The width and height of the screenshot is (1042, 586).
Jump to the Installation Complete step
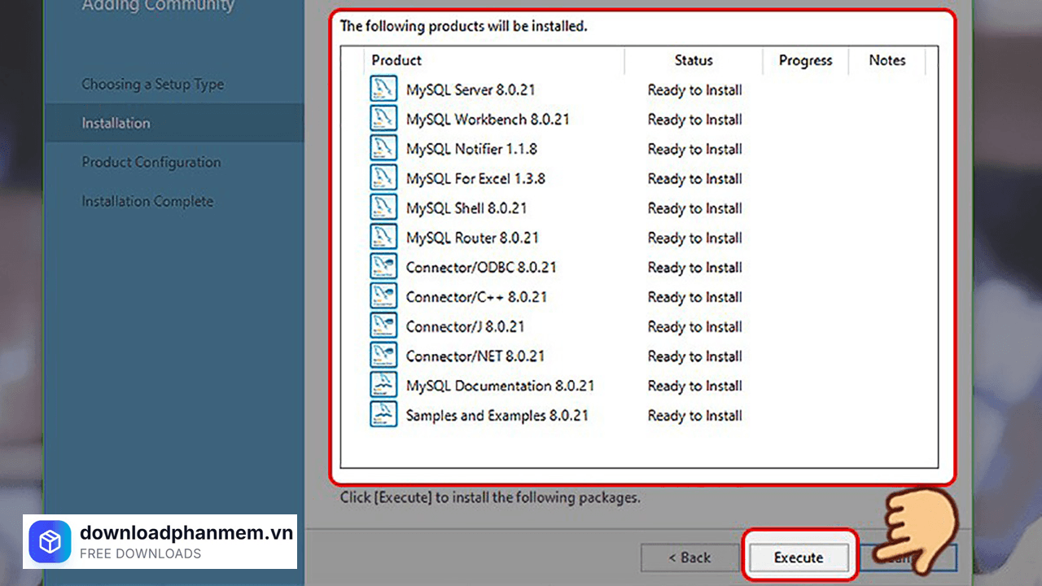pos(147,202)
